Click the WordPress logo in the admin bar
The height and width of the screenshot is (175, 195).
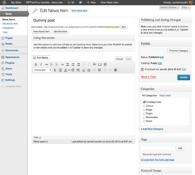4,2
